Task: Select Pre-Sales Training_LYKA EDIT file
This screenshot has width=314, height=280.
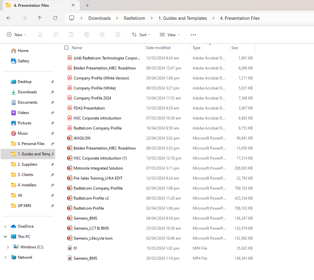Action: pyautogui.click(x=98, y=178)
